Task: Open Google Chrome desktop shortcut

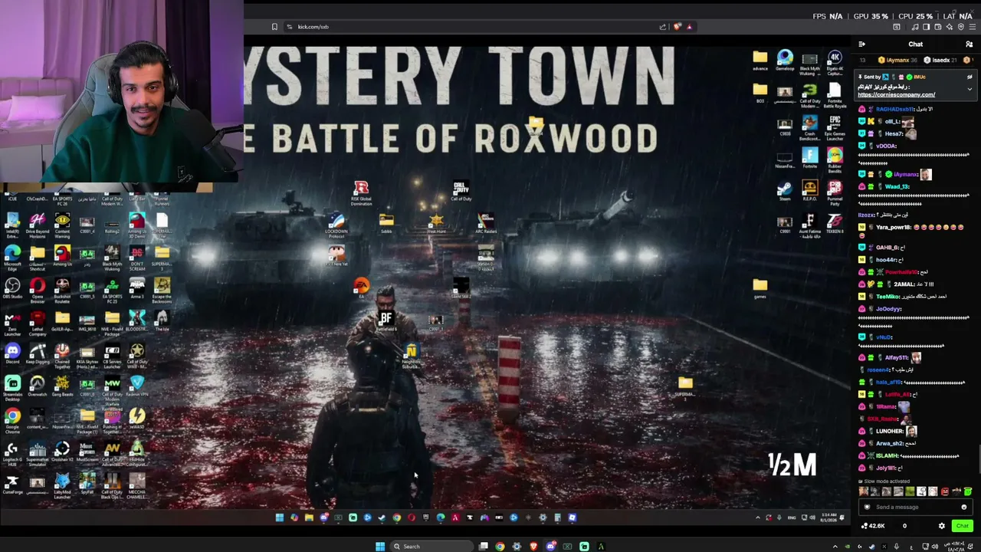Action: pyautogui.click(x=12, y=419)
